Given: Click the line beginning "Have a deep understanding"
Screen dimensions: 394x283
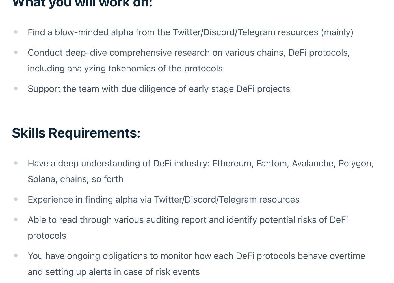Looking at the screenshot, I should (201, 163).
